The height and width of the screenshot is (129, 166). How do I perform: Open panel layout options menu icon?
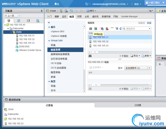coord(151,11)
